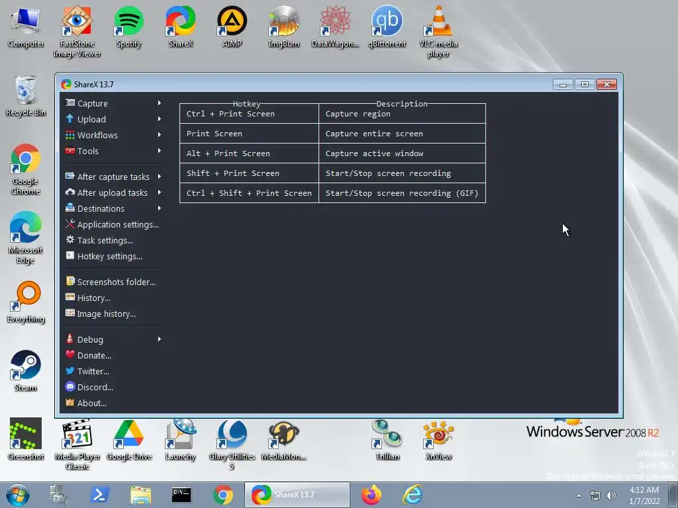Click the 'Ctrl + Print Screen' hotkey cell
678x508 pixels.
(x=249, y=114)
